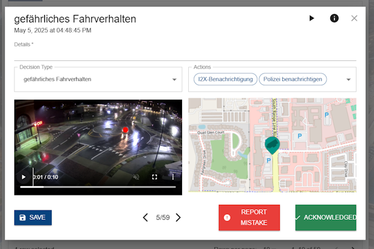Screen dimensions: 374x249
Task: Click the green vehicle map pin
Action: click(272, 145)
